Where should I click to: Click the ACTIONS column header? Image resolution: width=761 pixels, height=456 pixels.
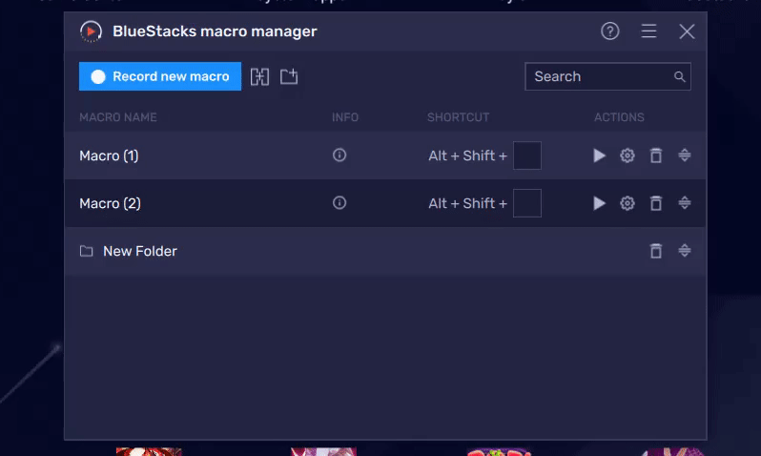[619, 117]
